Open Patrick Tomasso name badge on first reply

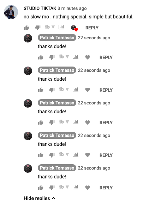click(57, 38)
